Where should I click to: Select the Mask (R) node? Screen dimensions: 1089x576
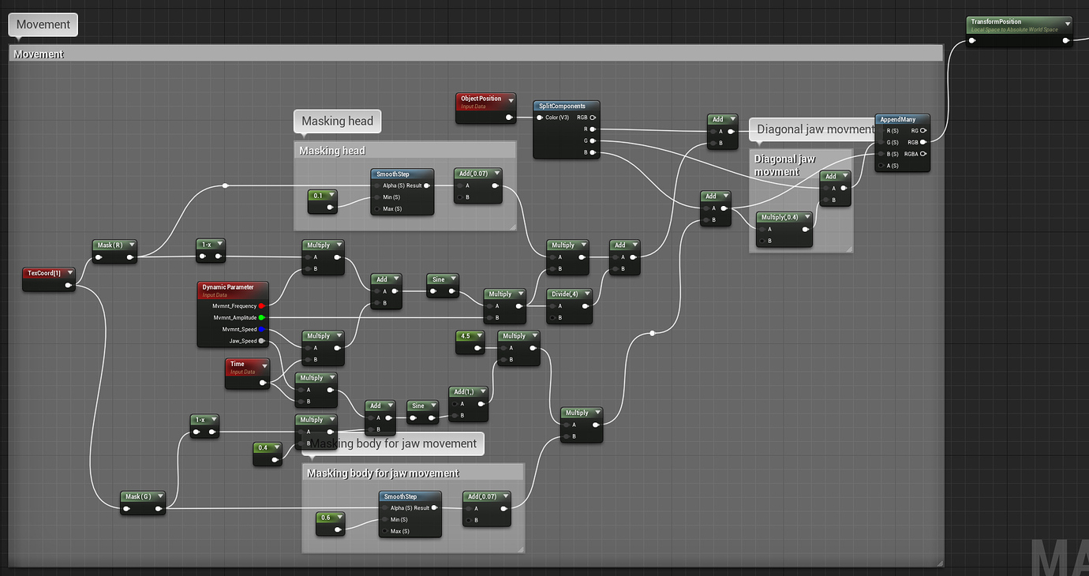click(x=110, y=245)
